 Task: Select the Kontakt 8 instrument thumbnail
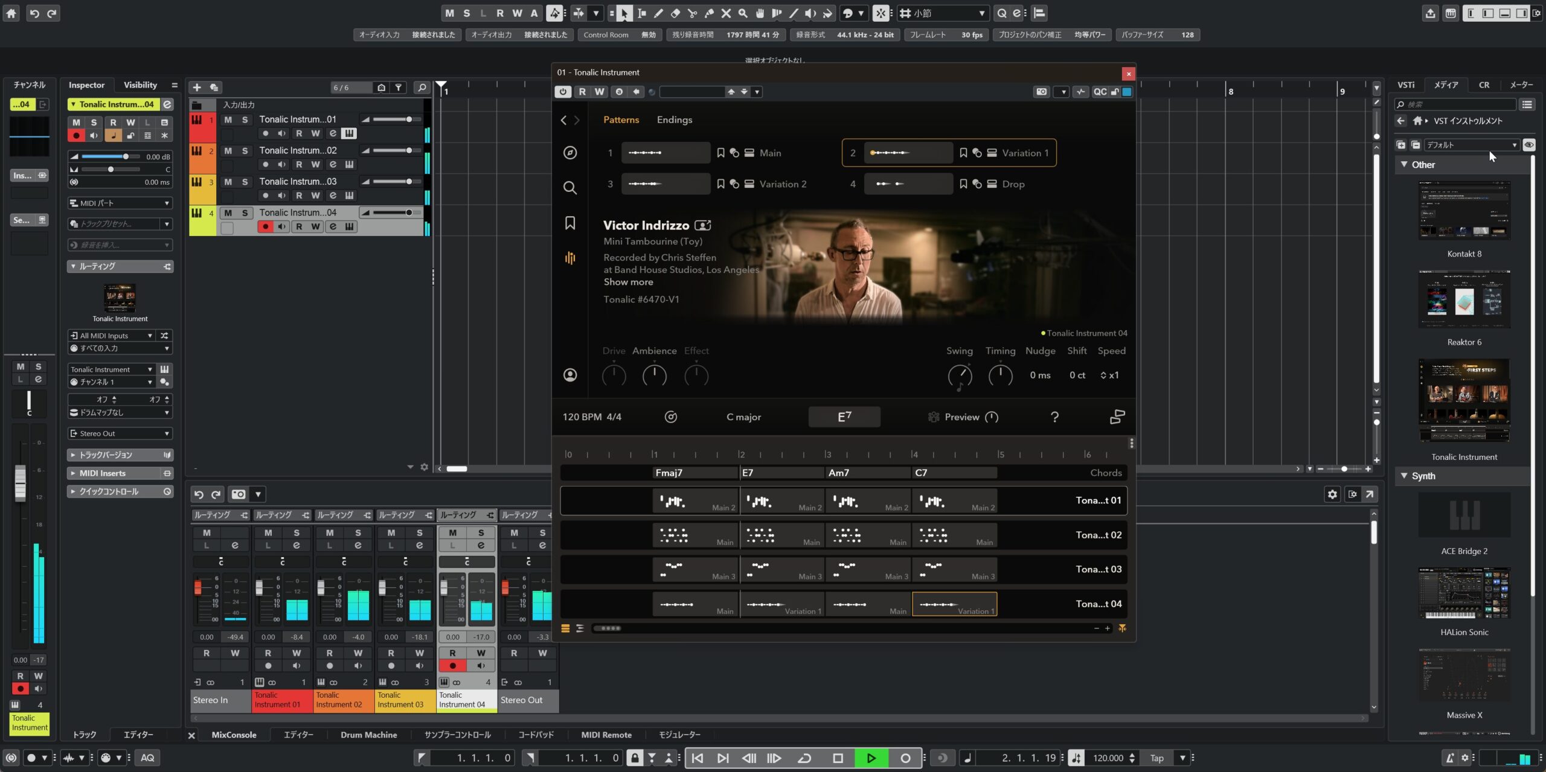point(1464,211)
